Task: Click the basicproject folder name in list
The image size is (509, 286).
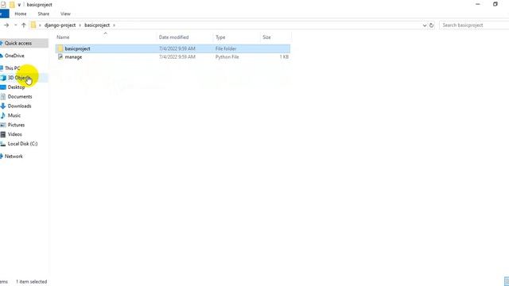Action: point(78,48)
